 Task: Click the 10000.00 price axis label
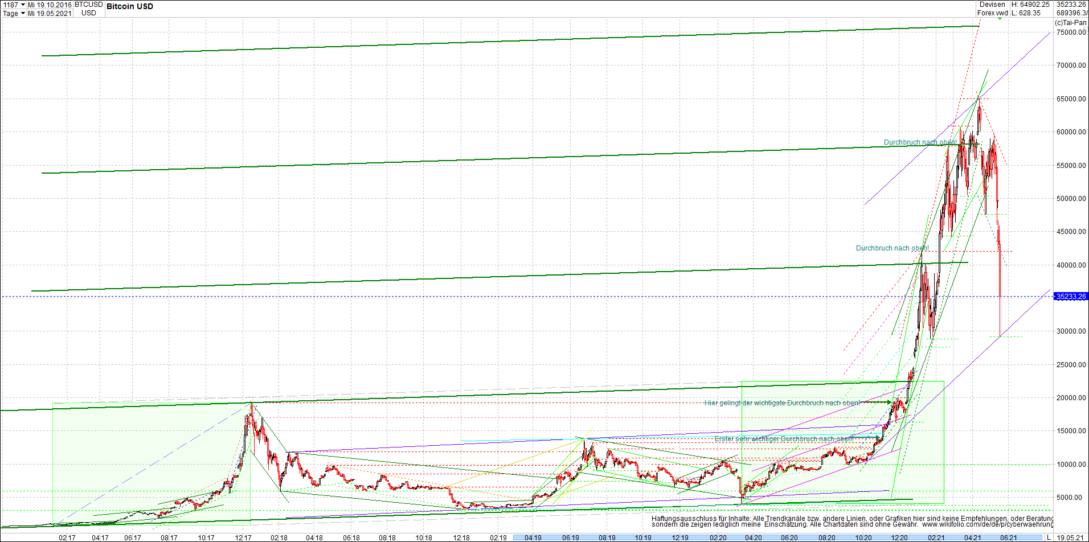point(1071,465)
